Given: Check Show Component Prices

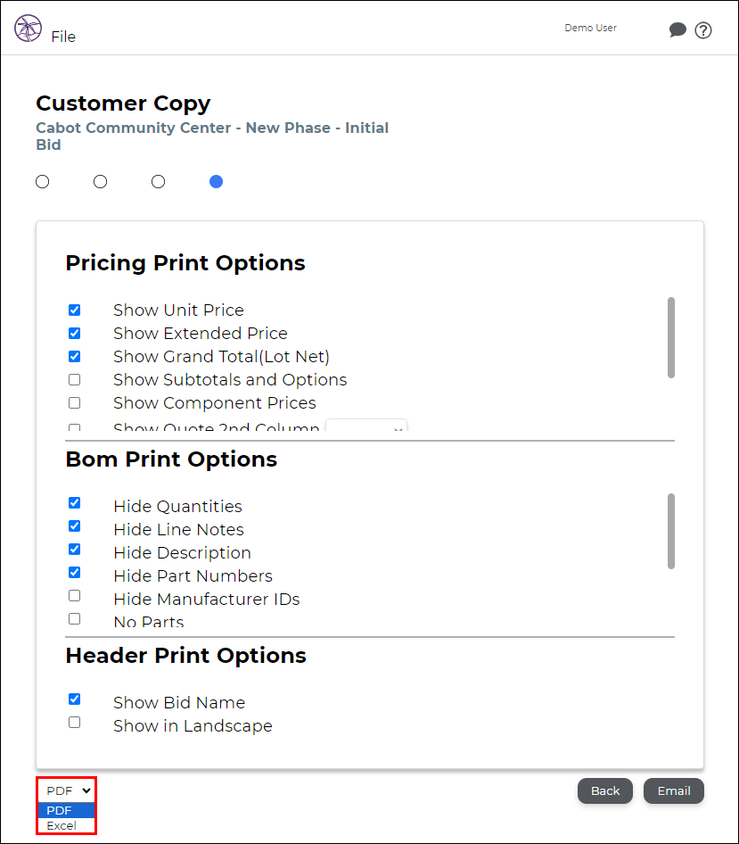Looking at the screenshot, I should (x=75, y=403).
